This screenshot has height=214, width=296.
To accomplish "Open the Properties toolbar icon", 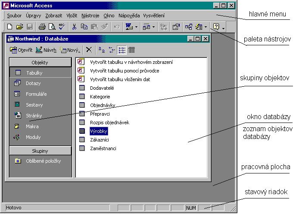I will (x=176, y=27).
